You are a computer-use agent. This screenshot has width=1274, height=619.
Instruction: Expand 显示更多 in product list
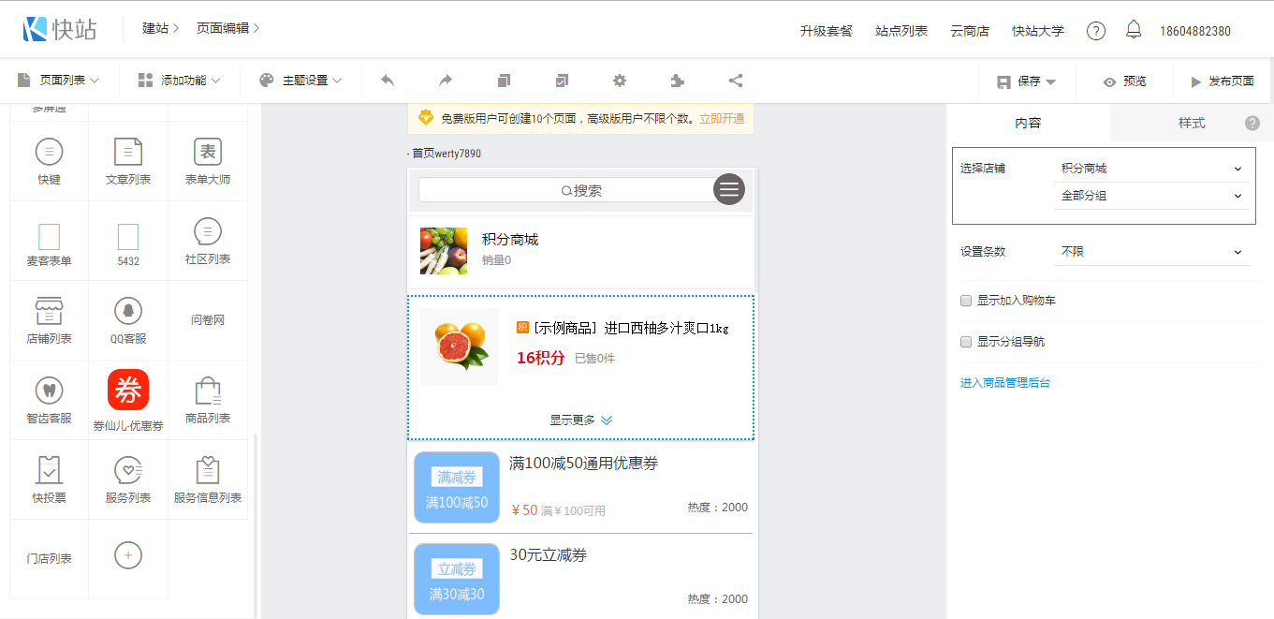point(580,420)
